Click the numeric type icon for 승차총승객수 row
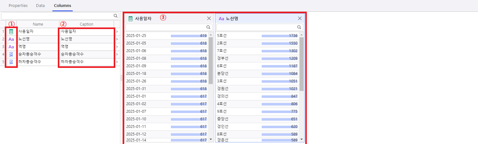 coord(11,54)
